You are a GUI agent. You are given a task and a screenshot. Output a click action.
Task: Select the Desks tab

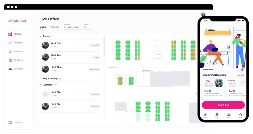click(x=43, y=27)
